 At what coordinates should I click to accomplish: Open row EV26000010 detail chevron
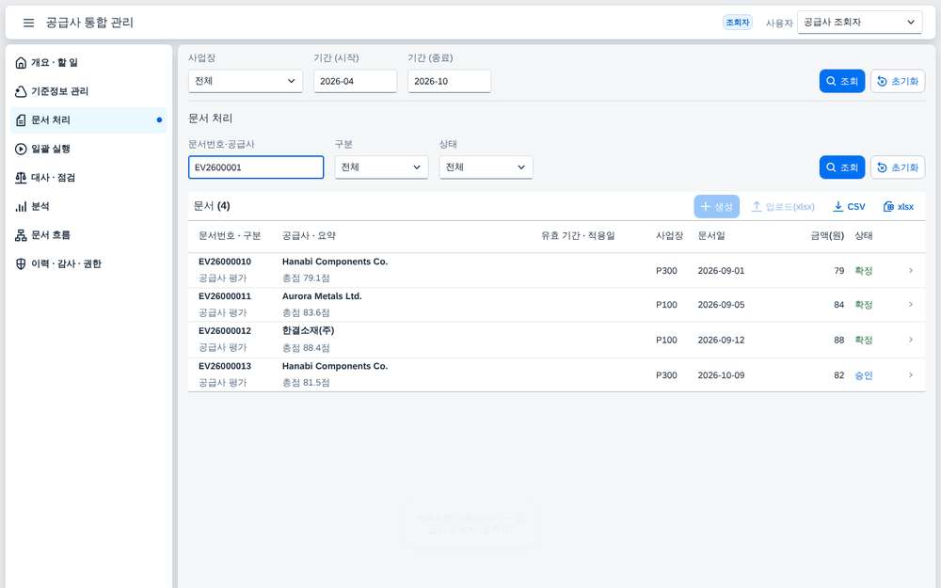910,271
